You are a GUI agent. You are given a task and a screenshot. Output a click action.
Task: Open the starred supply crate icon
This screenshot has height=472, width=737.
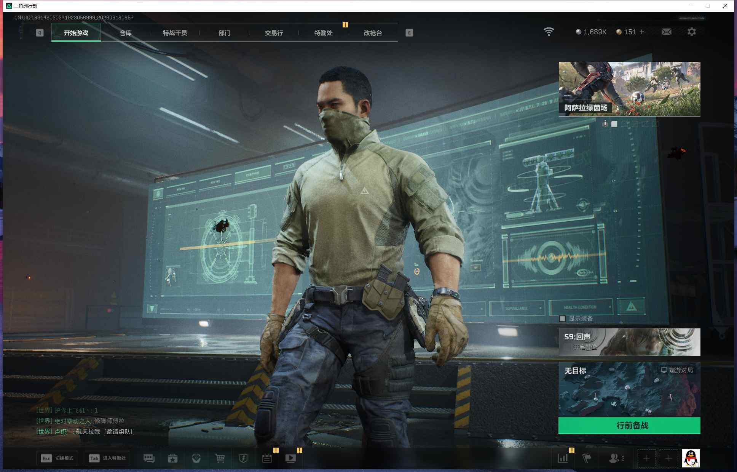point(173,458)
